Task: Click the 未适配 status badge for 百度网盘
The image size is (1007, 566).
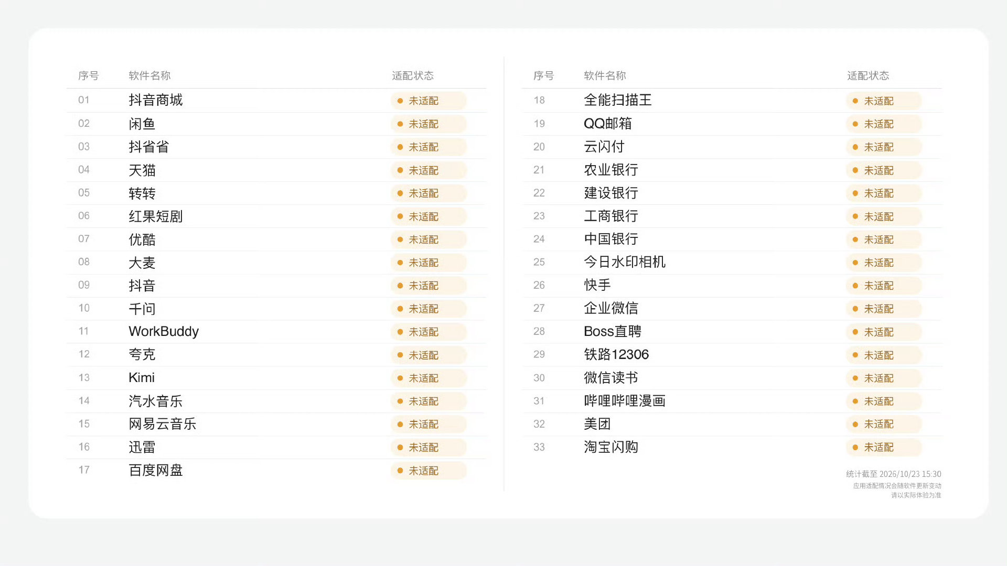Action: point(428,471)
